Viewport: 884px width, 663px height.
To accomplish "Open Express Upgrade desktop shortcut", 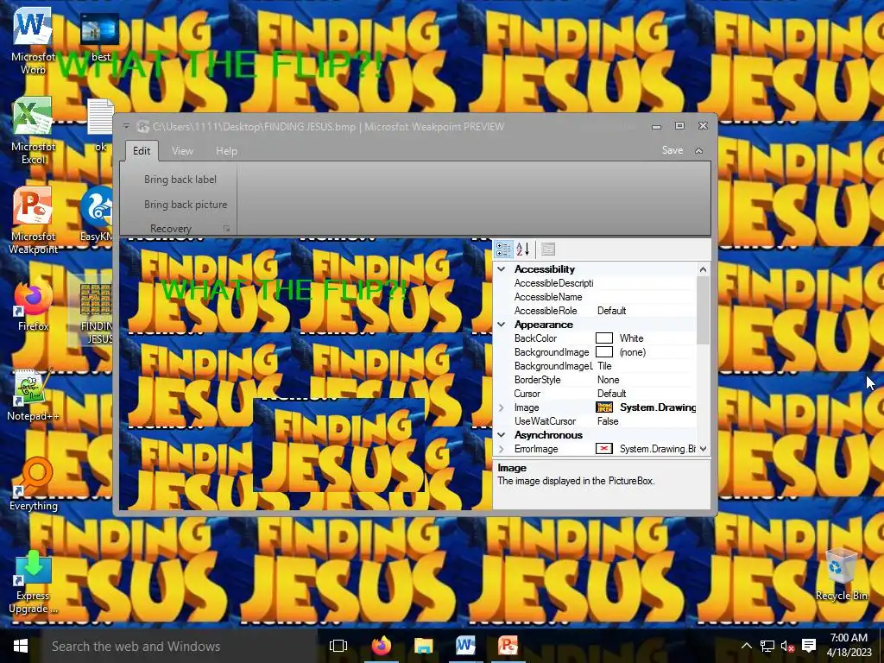I will [33, 584].
